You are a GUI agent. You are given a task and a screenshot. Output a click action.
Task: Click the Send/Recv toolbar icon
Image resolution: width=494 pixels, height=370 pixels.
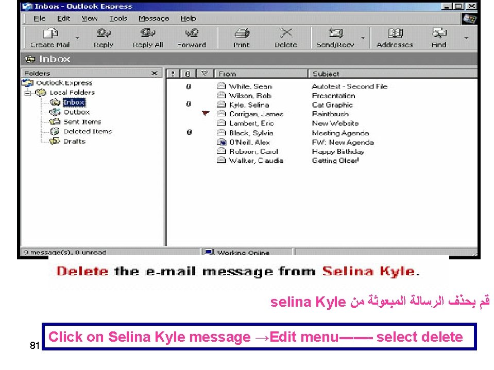click(335, 33)
